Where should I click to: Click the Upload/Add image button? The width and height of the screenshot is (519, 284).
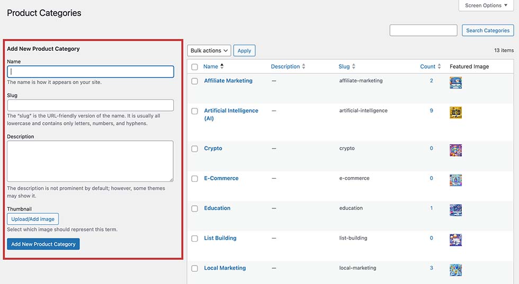[33, 219]
